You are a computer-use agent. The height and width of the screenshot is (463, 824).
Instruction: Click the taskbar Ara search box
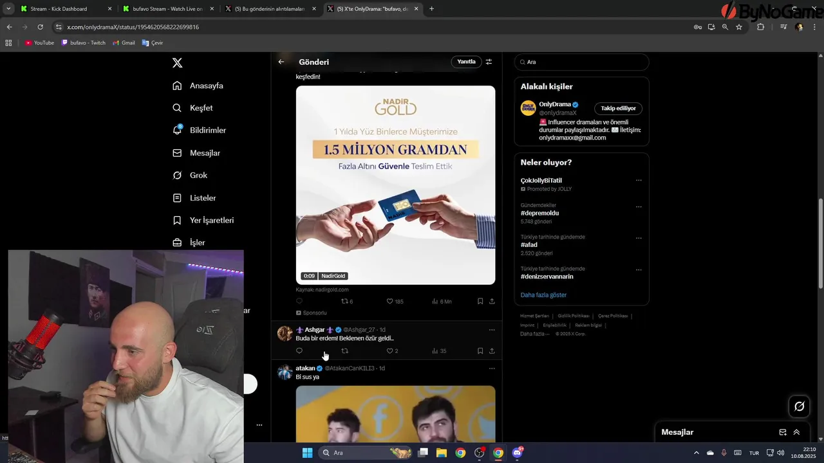pyautogui.click(x=366, y=453)
